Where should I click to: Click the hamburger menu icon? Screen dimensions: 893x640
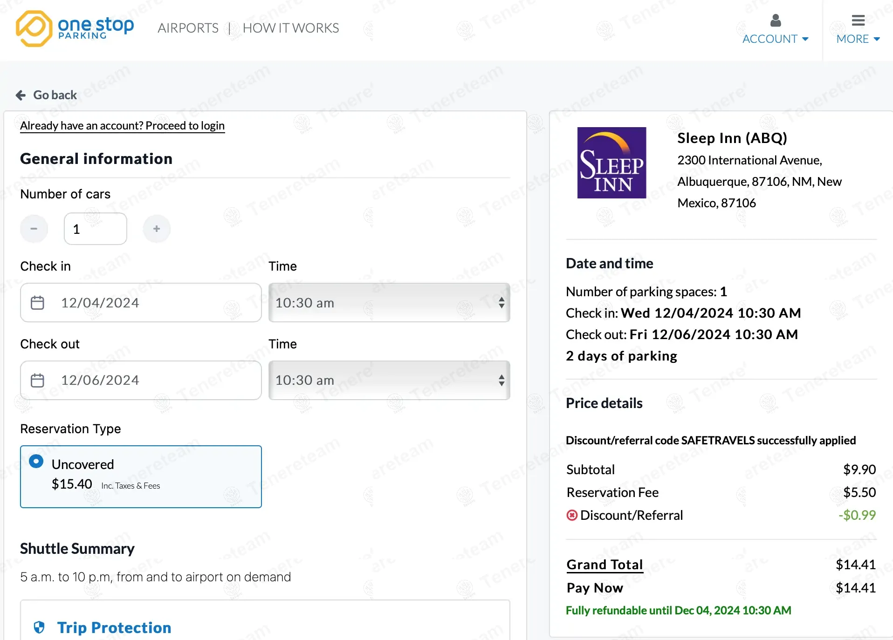pyautogui.click(x=858, y=20)
